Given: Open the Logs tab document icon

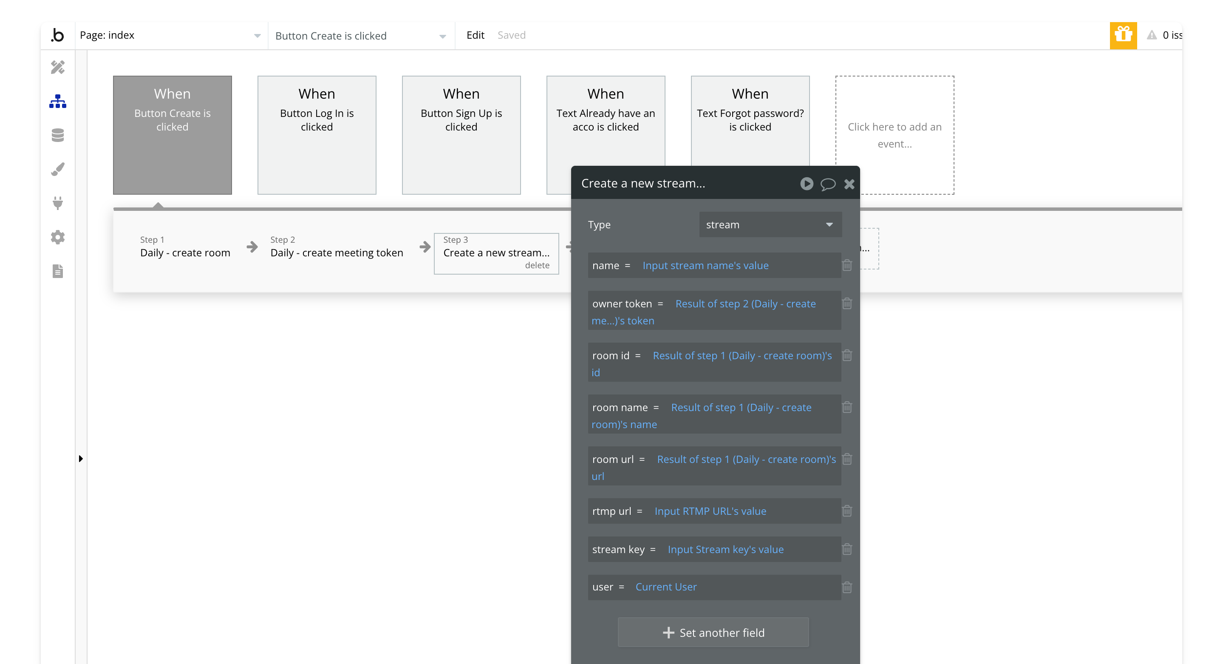Looking at the screenshot, I should click(x=57, y=271).
